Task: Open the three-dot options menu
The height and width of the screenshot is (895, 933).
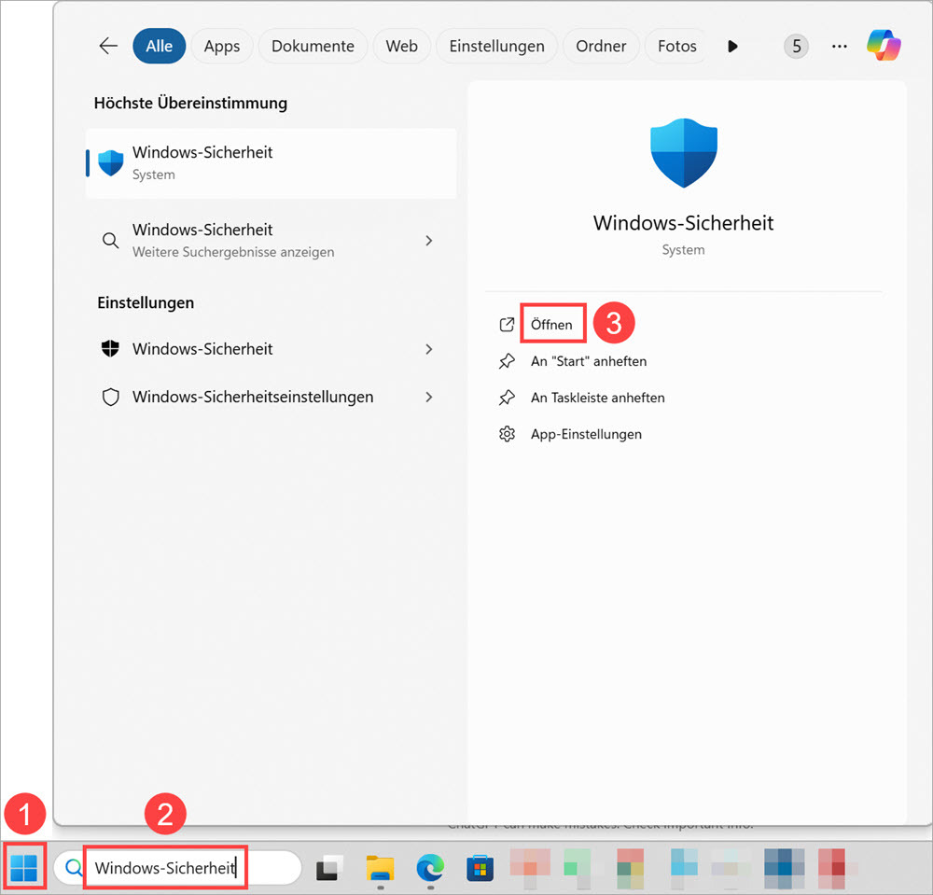Action: (839, 46)
